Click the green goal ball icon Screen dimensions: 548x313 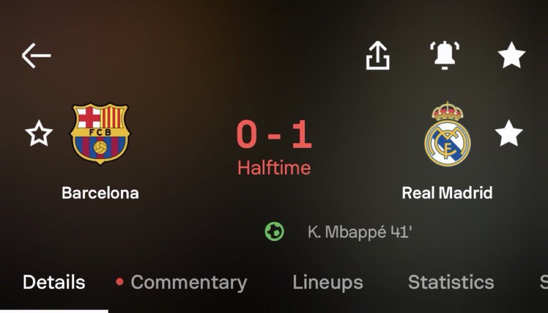coord(274,232)
